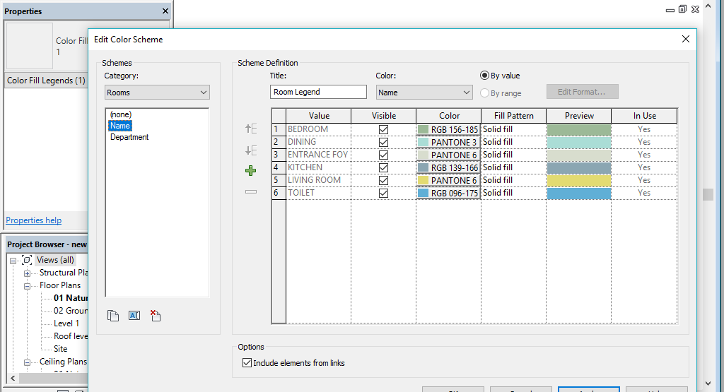Open the 01 Natural floor plan view
This screenshot has height=392, width=724.
point(71,298)
